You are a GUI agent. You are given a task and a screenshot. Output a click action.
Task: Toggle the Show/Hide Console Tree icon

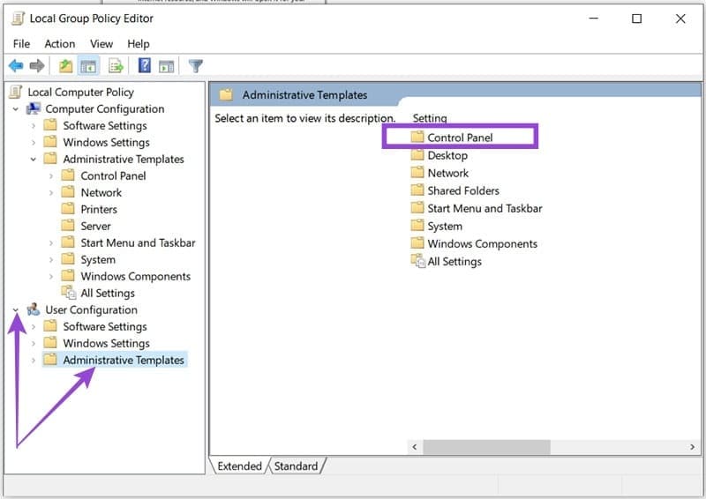tap(88, 66)
